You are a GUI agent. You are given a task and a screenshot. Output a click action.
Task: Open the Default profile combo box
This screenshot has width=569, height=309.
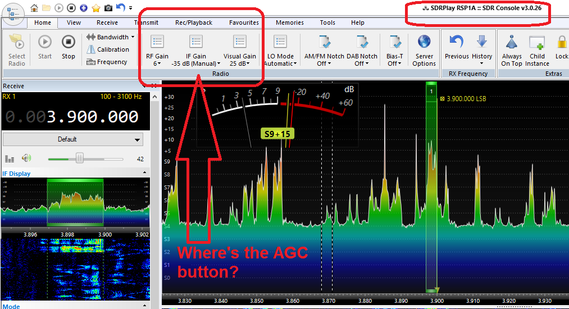(x=72, y=139)
